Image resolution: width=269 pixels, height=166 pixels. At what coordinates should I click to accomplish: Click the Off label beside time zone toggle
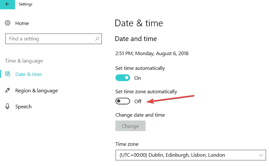[x=138, y=101]
